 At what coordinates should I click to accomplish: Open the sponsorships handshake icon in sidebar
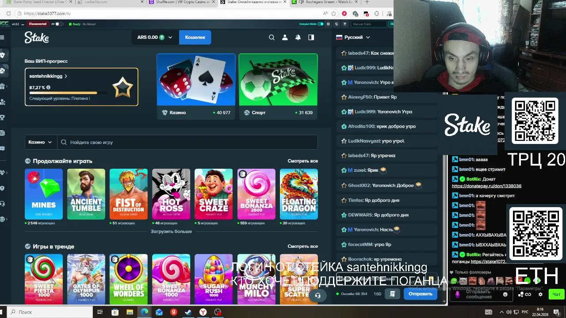pyautogui.click(x=2, y=172)
